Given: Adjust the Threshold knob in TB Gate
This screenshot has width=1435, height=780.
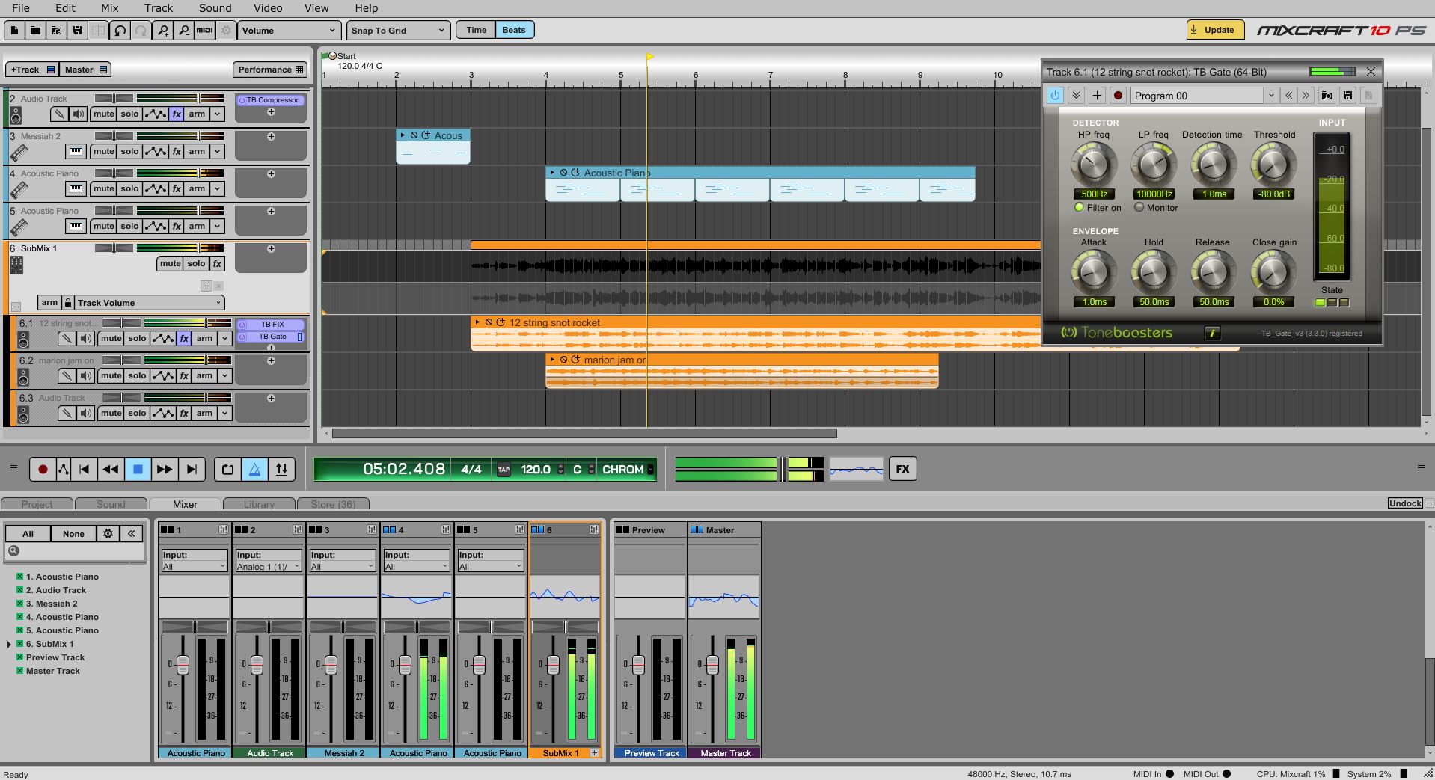Looking at the screenshot, I should pyautogui.click(x=1273, y=165).
